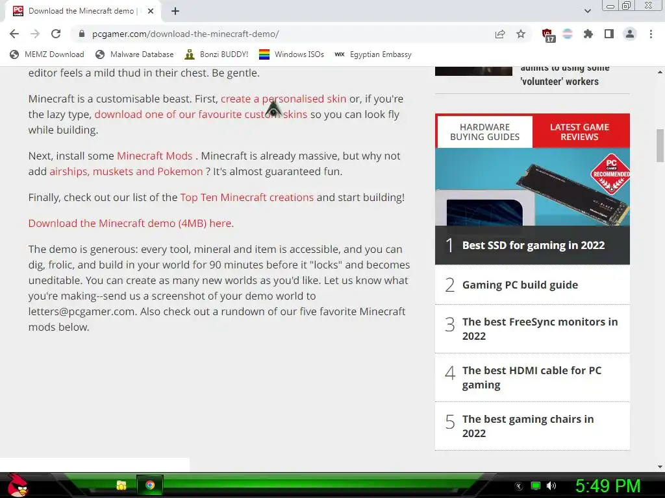This screenshot has width=665, height=498.
Task: Open a new browser tab
Action: [175, 11]
